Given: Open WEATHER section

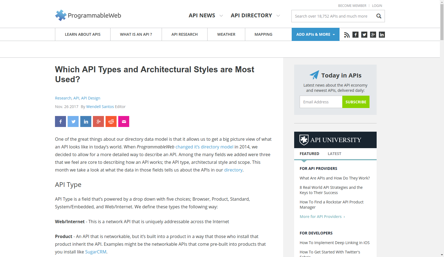Looking at the screenshot, I should click(226, 34).
